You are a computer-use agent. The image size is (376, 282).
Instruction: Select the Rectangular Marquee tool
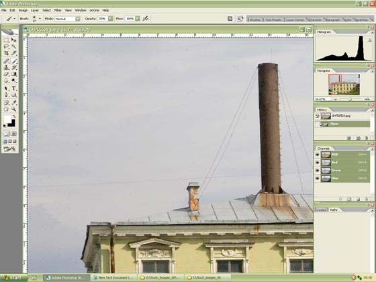pyautogui.click(x=7, y=40)
